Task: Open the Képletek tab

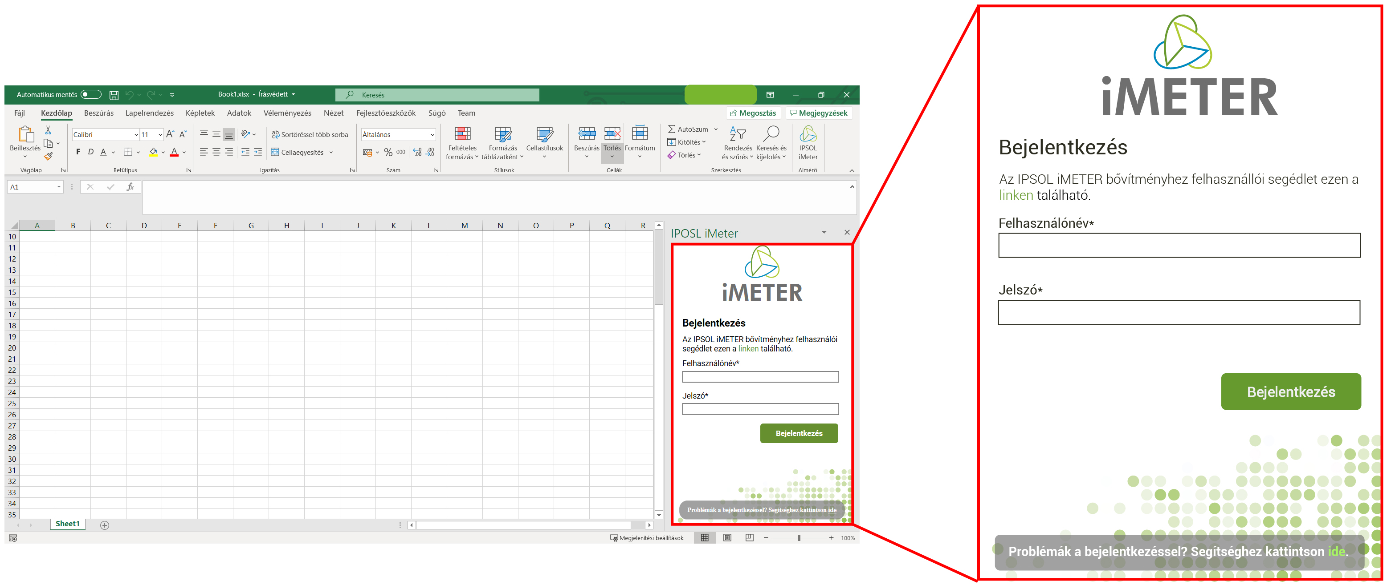Action: (x=200, y=113)
